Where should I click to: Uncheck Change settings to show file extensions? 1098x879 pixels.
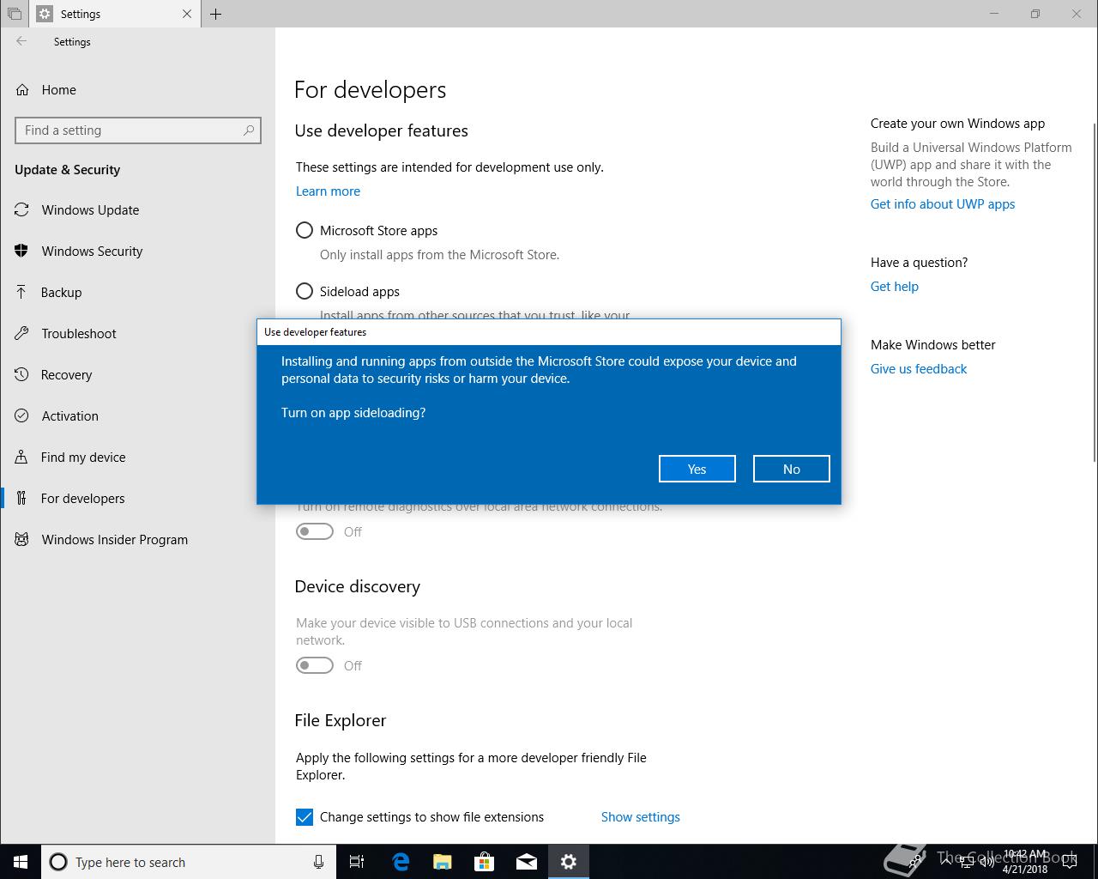coord(305,817)
